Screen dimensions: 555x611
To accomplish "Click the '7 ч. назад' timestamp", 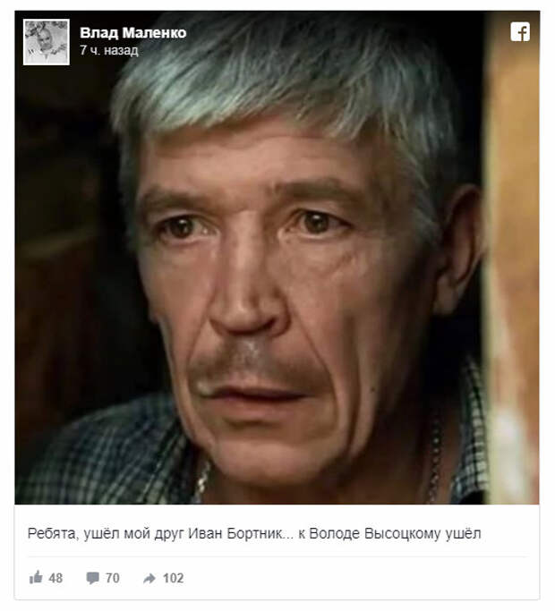I will (109, 50).
